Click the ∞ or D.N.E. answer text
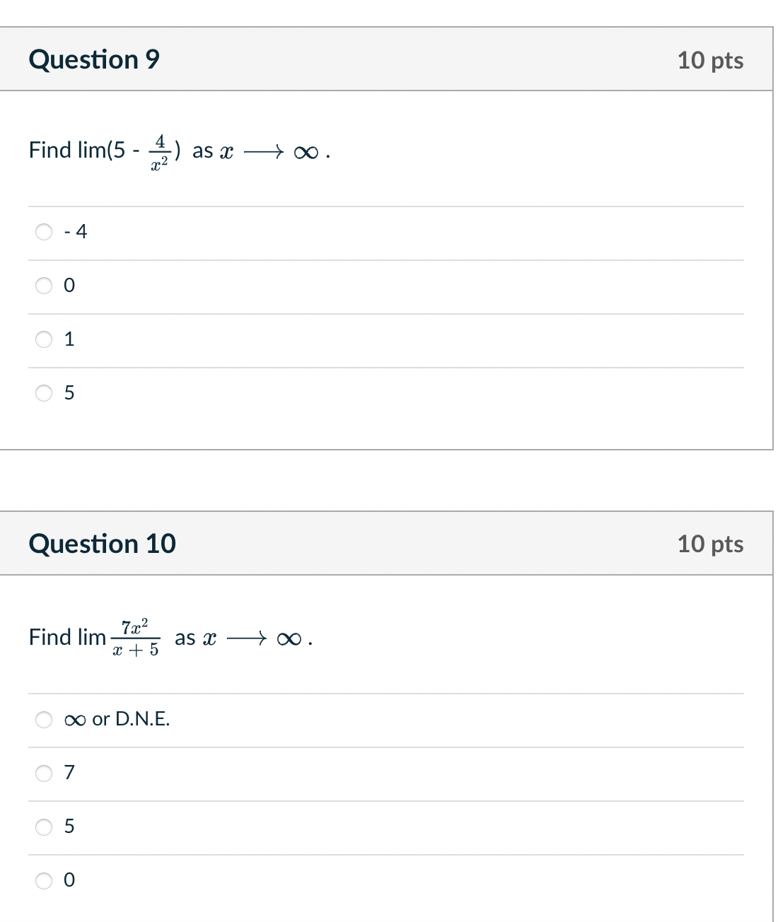 click(117, 720)
